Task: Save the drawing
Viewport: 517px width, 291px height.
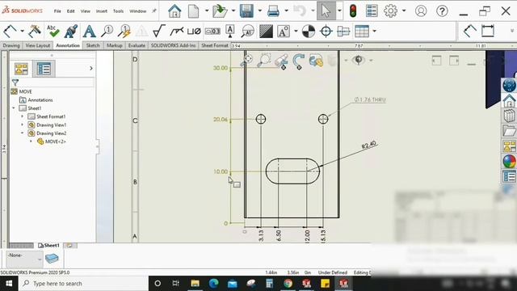Action: click(246, 11)
